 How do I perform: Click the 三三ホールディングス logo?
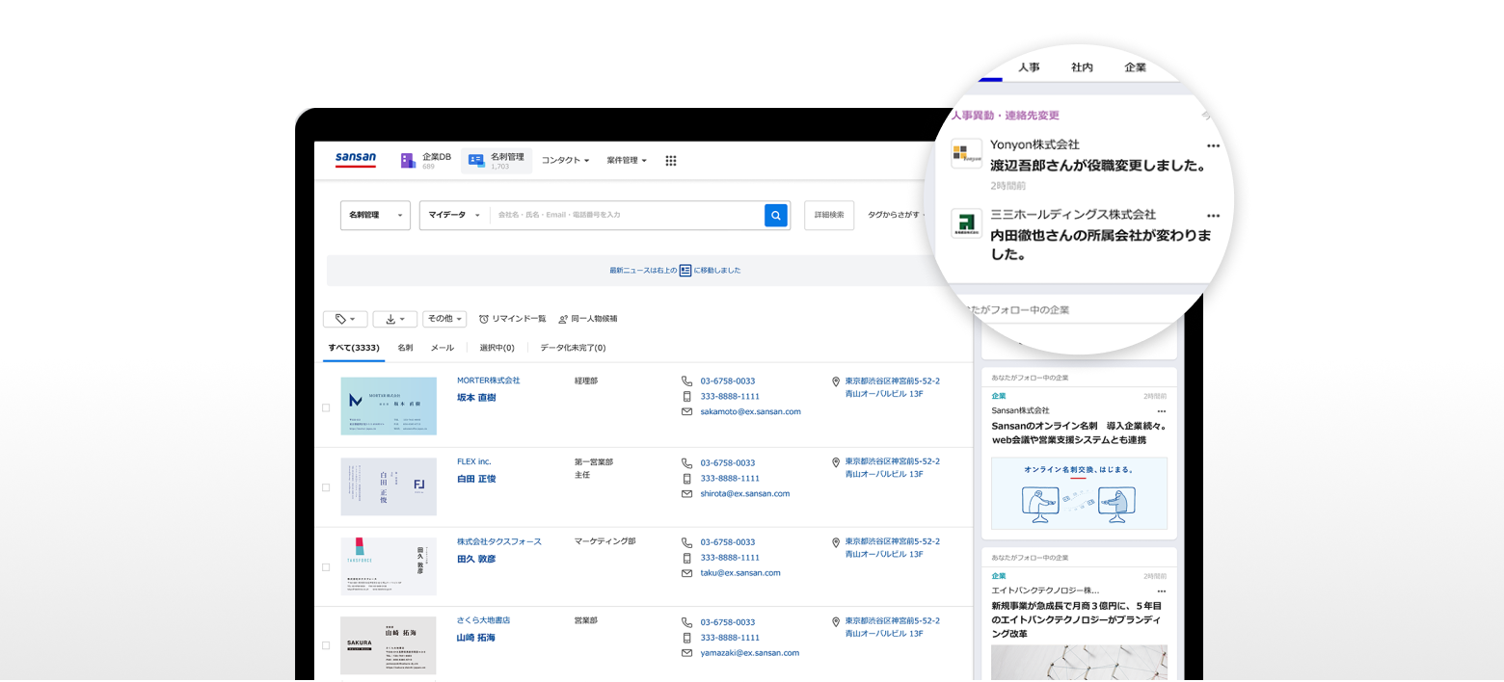tap(966, 223)
